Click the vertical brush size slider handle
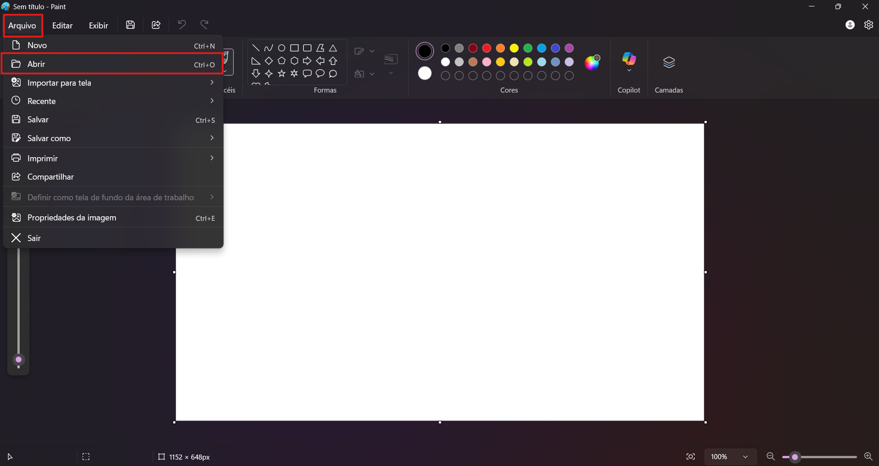The height and width of the screenshot is (466, 879). [x=18, y=360]
